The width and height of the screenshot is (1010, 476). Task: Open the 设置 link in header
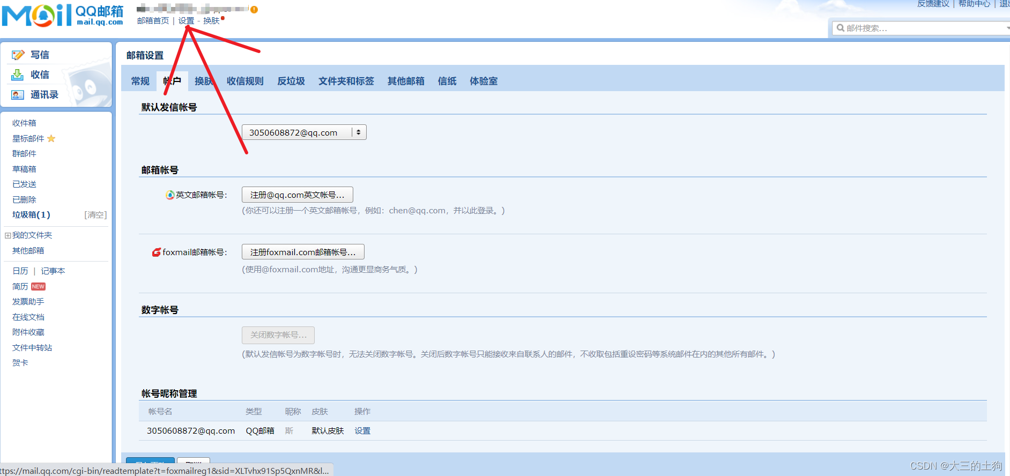tap(186, 20)
